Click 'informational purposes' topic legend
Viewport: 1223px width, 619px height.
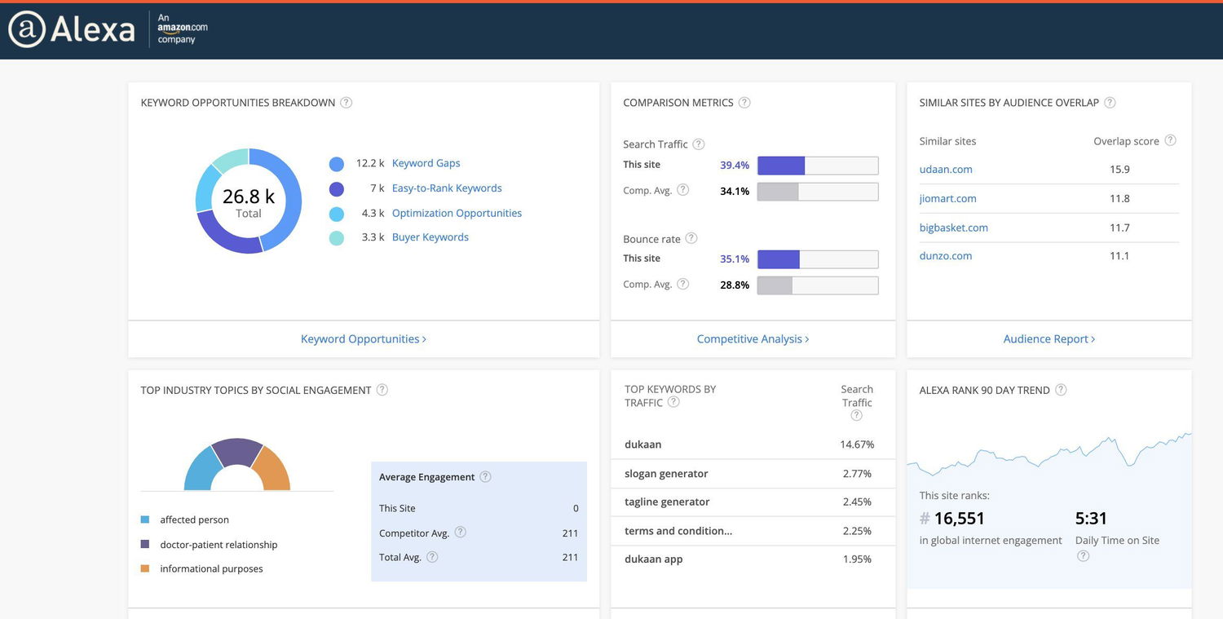coord(202,569)
